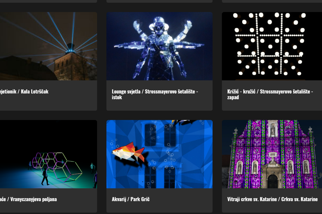
Task: Open the purple church facade thumbnail
Action: [x=272, y=154]
